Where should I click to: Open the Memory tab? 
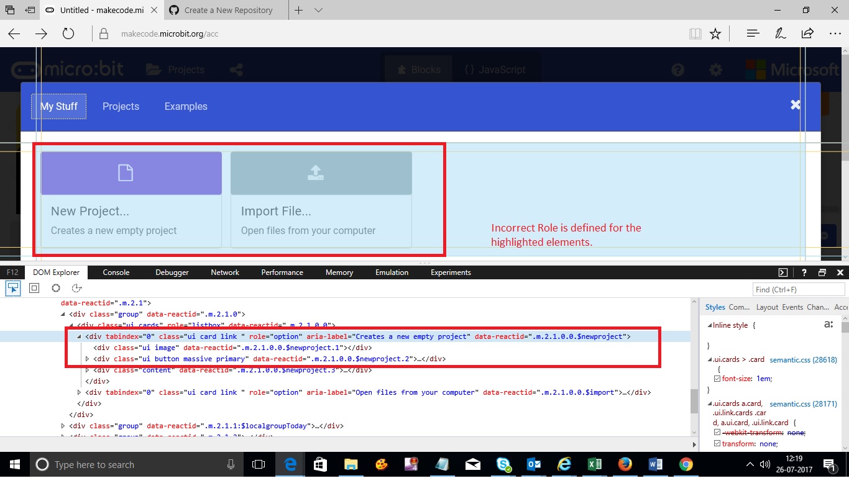click(x=339, y=272)
